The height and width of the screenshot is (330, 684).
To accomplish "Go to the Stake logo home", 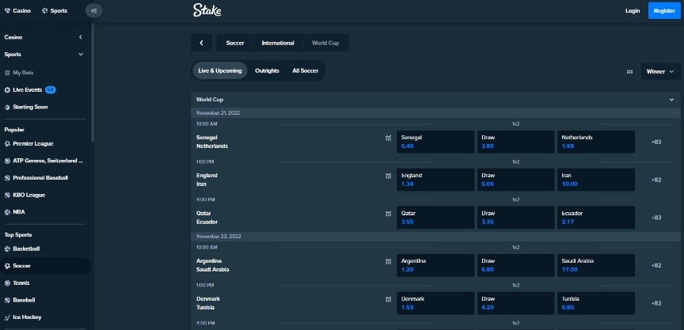I will tap(207, 10).
